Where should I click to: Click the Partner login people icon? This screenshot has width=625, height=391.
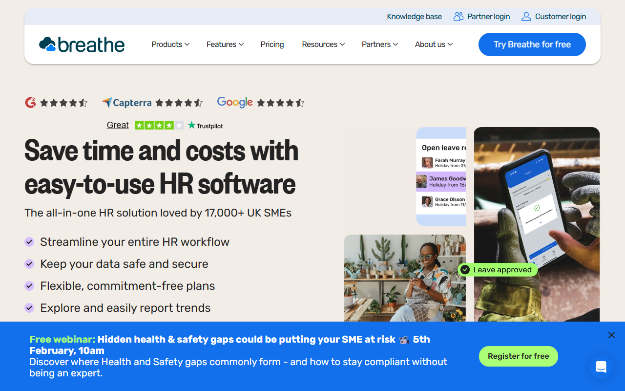point(458,17)
